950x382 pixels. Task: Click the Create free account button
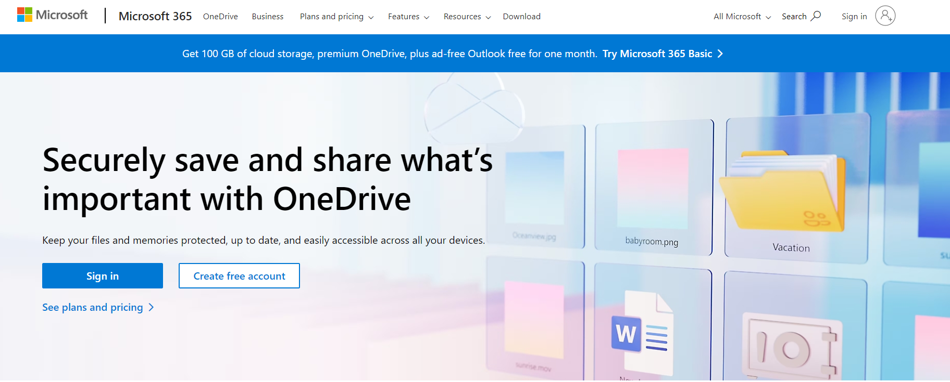[x=239, y=276]
